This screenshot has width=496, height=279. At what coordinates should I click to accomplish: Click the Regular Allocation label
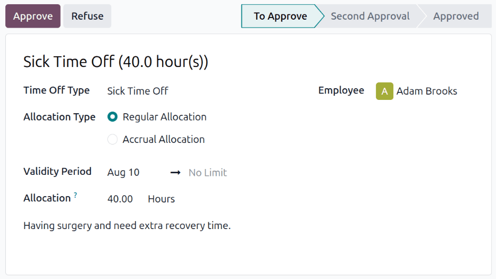point(164,117)
